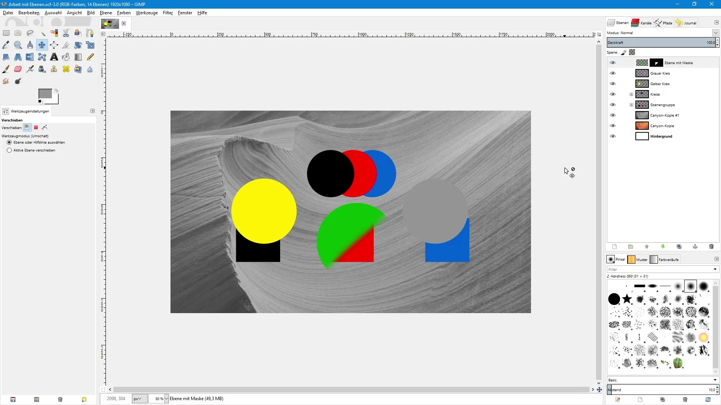The width and height of the screenshot is (721, 405).
Task: Select the Text tool
Action: (x=54, y=57)
